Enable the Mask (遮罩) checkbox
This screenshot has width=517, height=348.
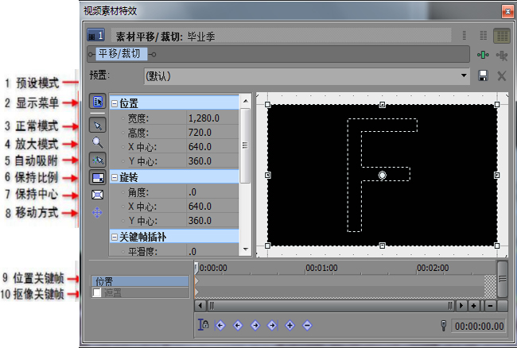click(97, 293)
